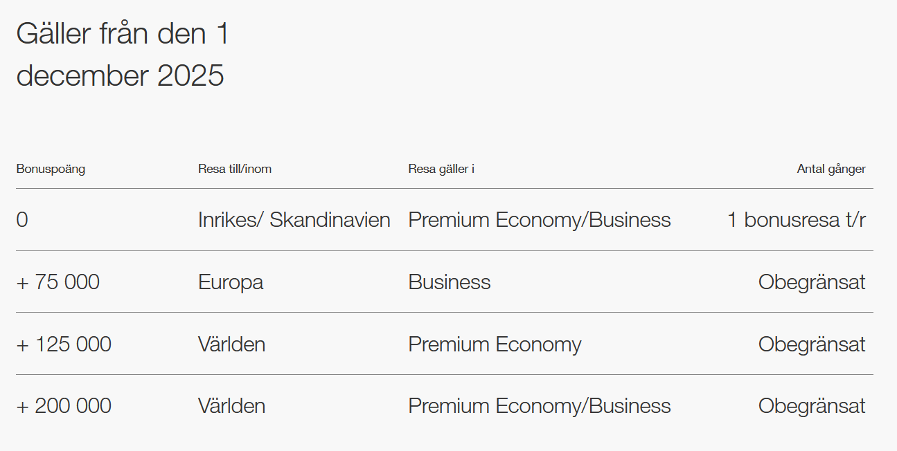This screenshot has width=897, height=451.
Task: Click Obegränsat in the 200 000 row
Action: pos(812,406)
